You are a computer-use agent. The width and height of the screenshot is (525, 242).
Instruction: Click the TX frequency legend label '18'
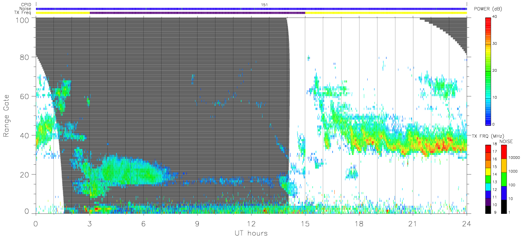494,144
